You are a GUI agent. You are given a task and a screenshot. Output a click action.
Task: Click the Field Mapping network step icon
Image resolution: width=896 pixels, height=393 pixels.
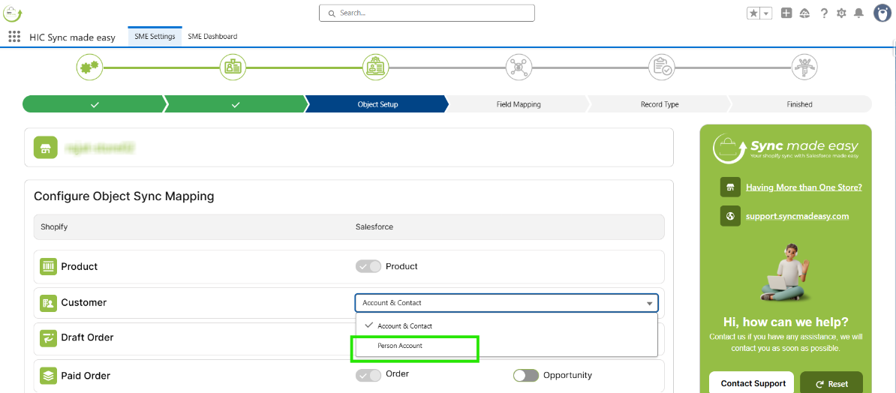519,67
